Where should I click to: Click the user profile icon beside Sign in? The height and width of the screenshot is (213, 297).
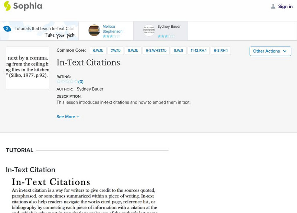pos(273,7)
